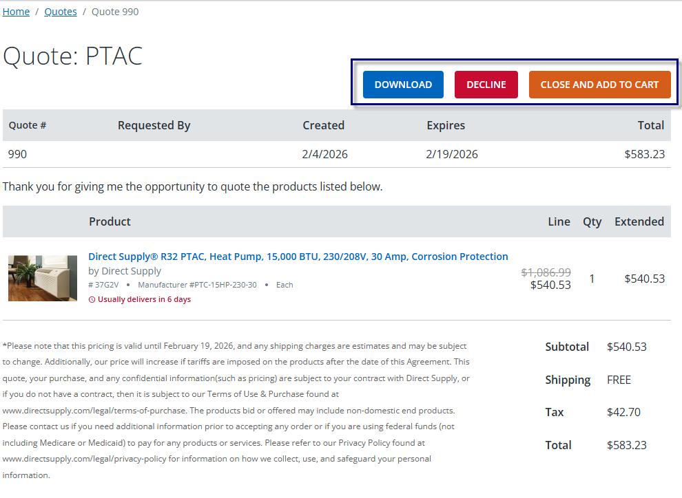The height and width of the screenshot is (498, 682).
Task: Open the Quotes breadcrumb link
Action: click(x=61, y=12)
